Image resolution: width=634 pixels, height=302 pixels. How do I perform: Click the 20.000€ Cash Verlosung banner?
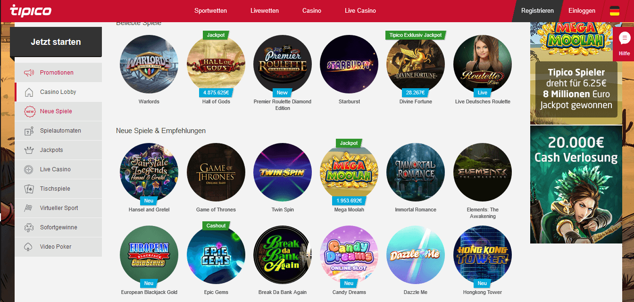click(x=576, y=185)
